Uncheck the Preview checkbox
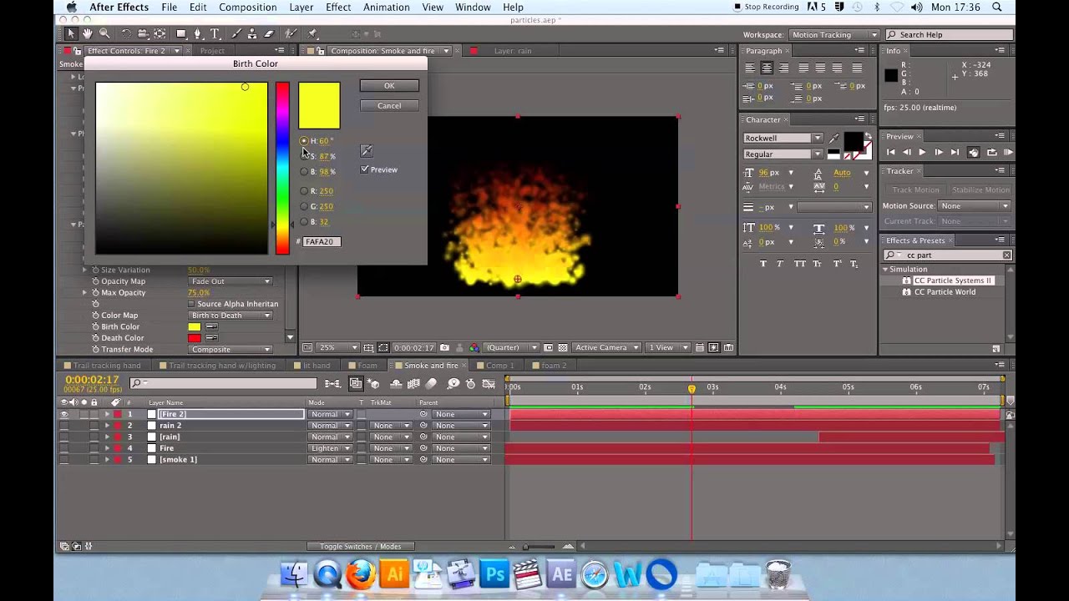 point(365,169)
